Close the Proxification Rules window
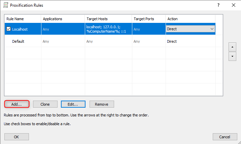Viewport: 241px width, 144px height. point(234,5)
